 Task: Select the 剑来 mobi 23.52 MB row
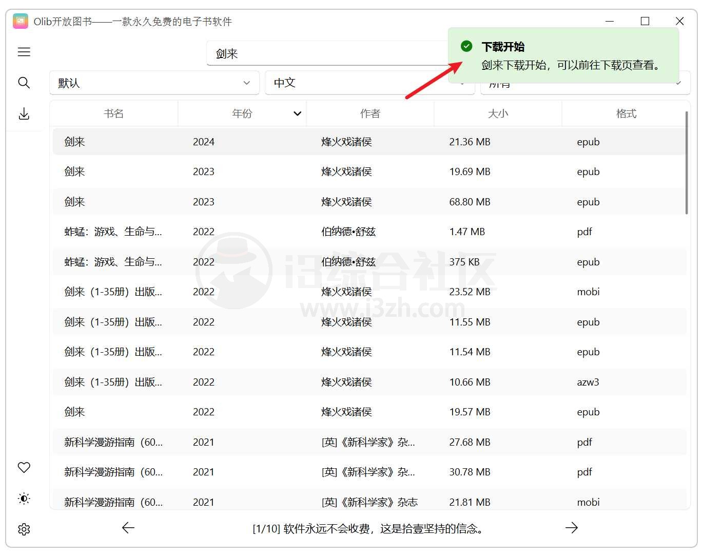[368, 292]
